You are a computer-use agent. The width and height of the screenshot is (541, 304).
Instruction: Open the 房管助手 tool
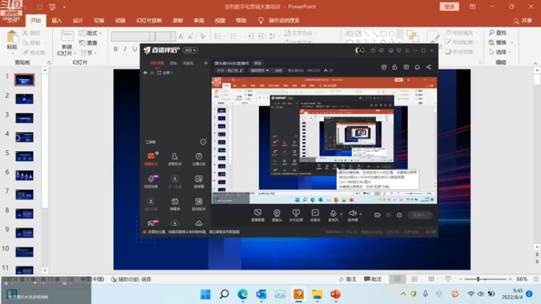[x=175, y=159]
